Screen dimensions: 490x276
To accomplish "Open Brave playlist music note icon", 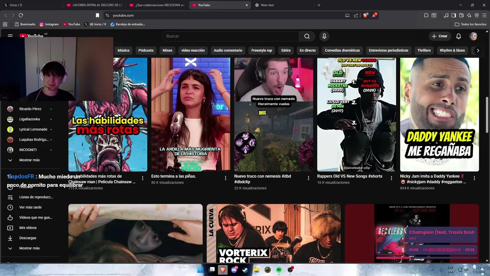I will [446, 15].
